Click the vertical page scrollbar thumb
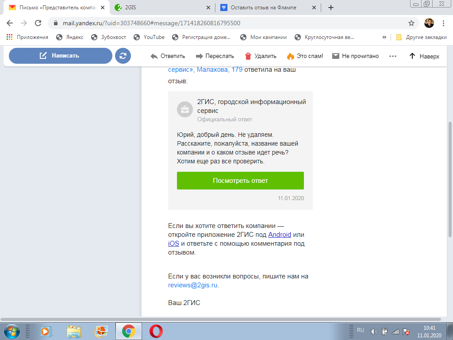 [450, 179]
